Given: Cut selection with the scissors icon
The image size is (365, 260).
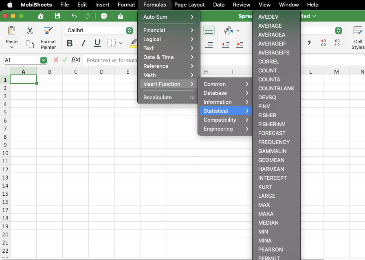Looking at the screenshot, I should (x=30, y=31).
